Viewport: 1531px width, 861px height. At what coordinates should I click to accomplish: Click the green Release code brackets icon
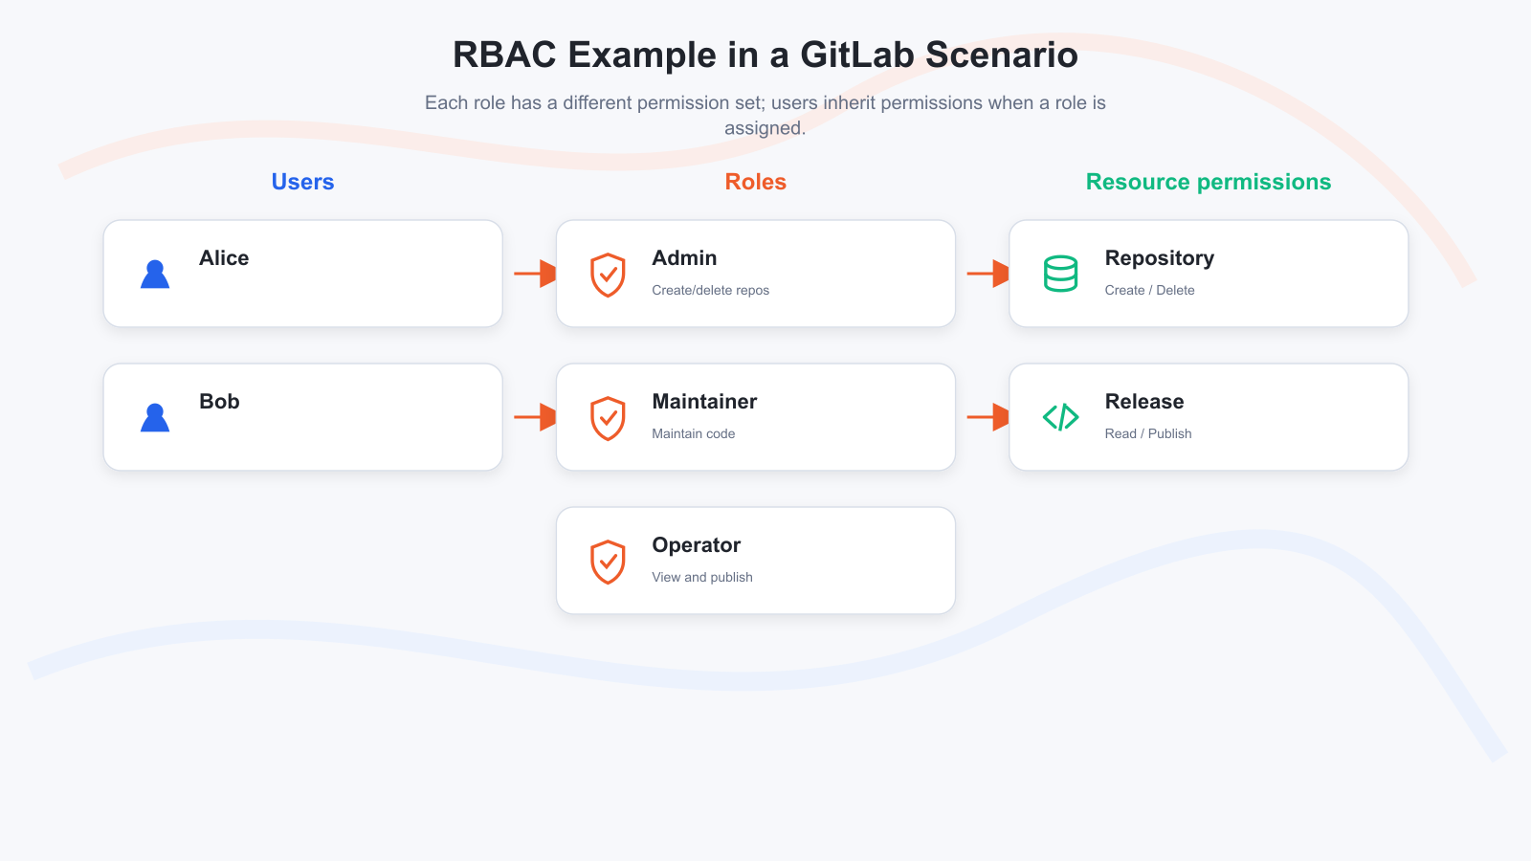[x=1060, y=417]
